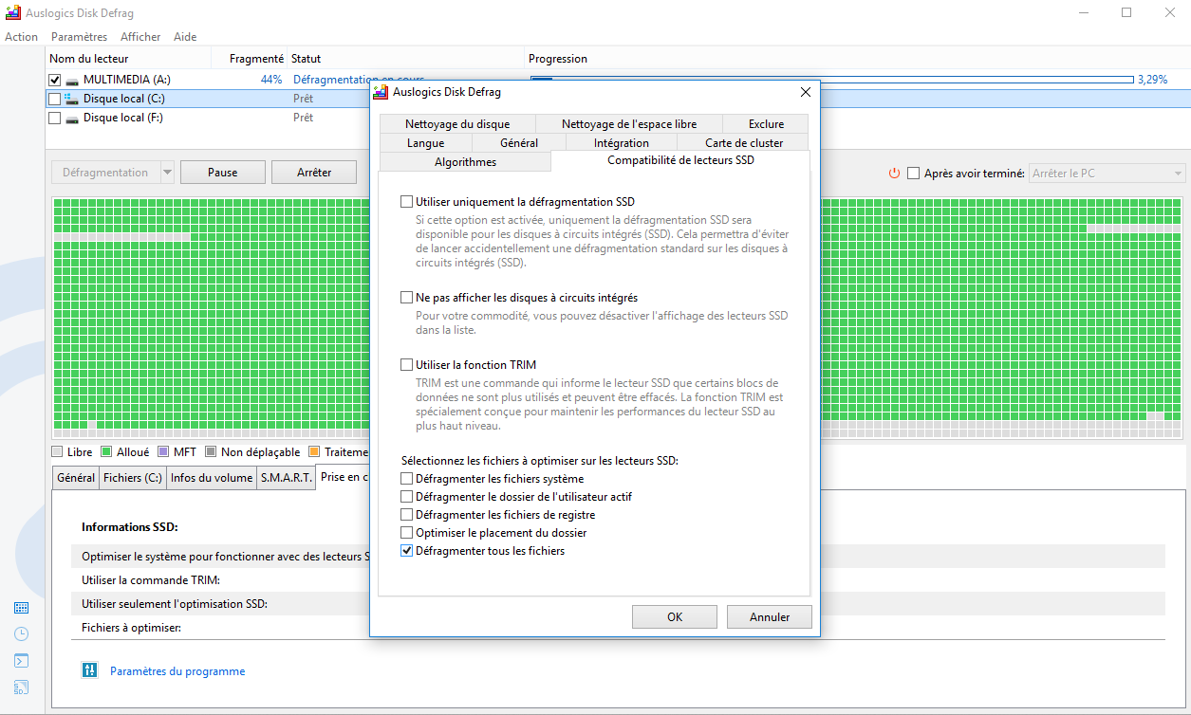Enable Utiliser uniquement la défragmentation SSD
Viewport: 1191px width, 715px height.
click(406, 201)
